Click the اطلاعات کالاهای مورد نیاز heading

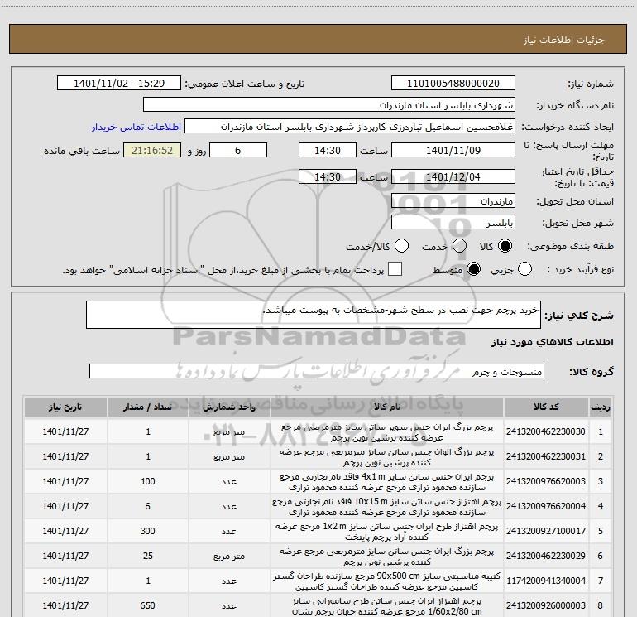(553, 343)
